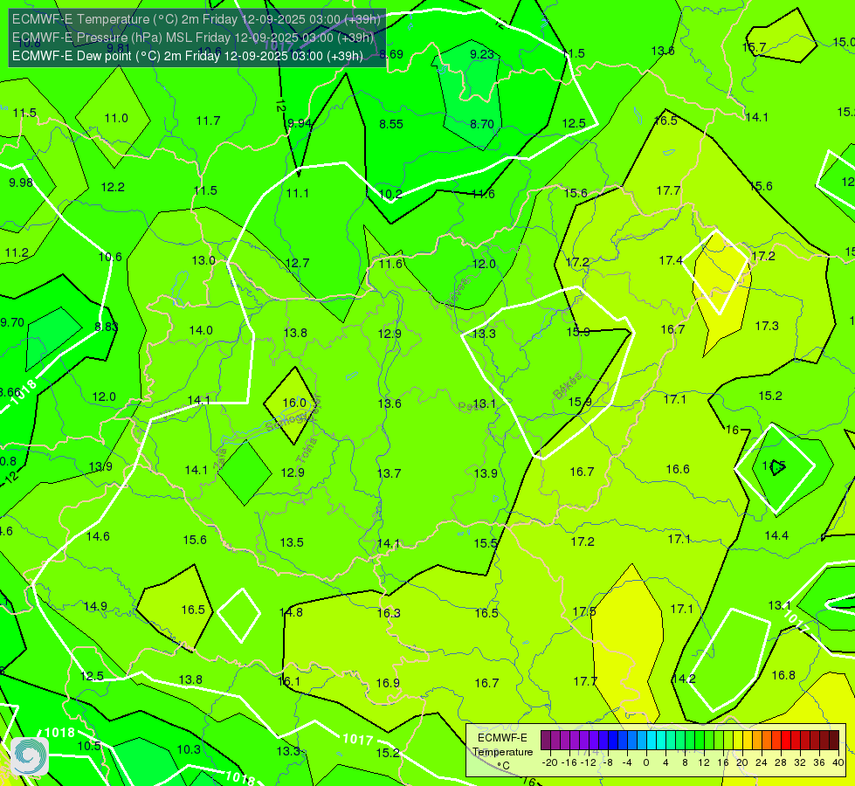Click the temperature value 9.70

tap(12, 322)
